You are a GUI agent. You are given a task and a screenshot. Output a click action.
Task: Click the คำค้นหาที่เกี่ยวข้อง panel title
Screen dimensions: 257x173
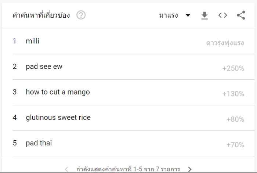(x=41, y=15)
